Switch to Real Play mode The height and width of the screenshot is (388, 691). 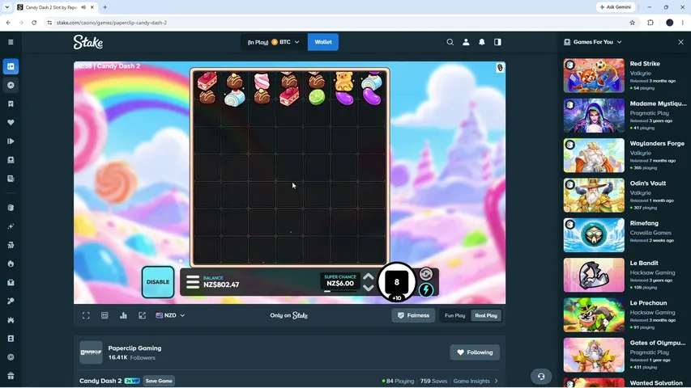tap(486, 315)
